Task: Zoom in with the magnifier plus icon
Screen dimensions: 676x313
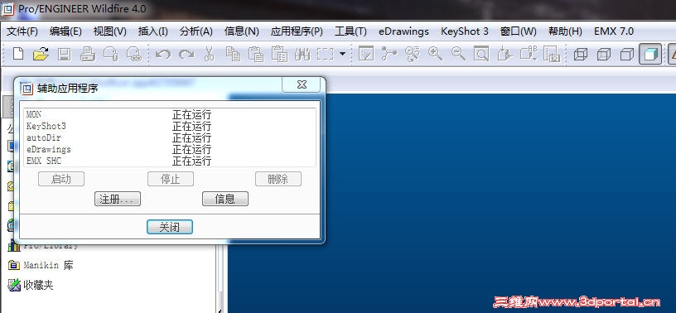Action: point(436,54)
